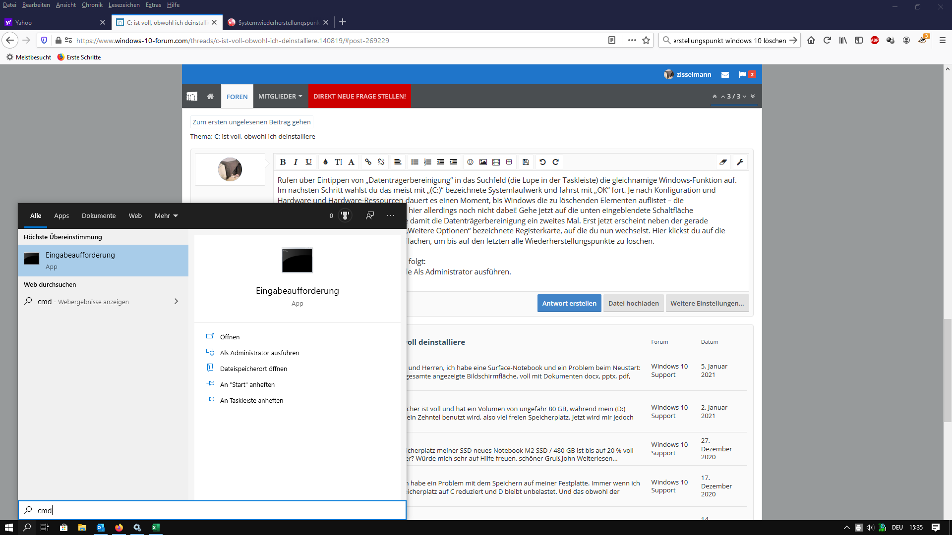
Task: Click the bookmark toggle icon in toolbar
Action: coord(646,41)
